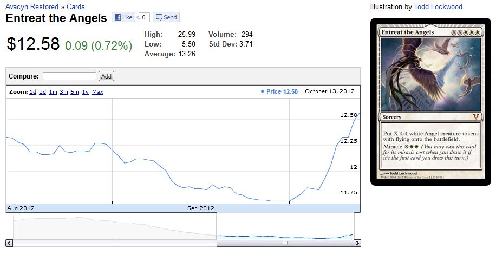Click the Entreat the Angels card image
This screenshot has height=255, width=496.
coord(430,101)
